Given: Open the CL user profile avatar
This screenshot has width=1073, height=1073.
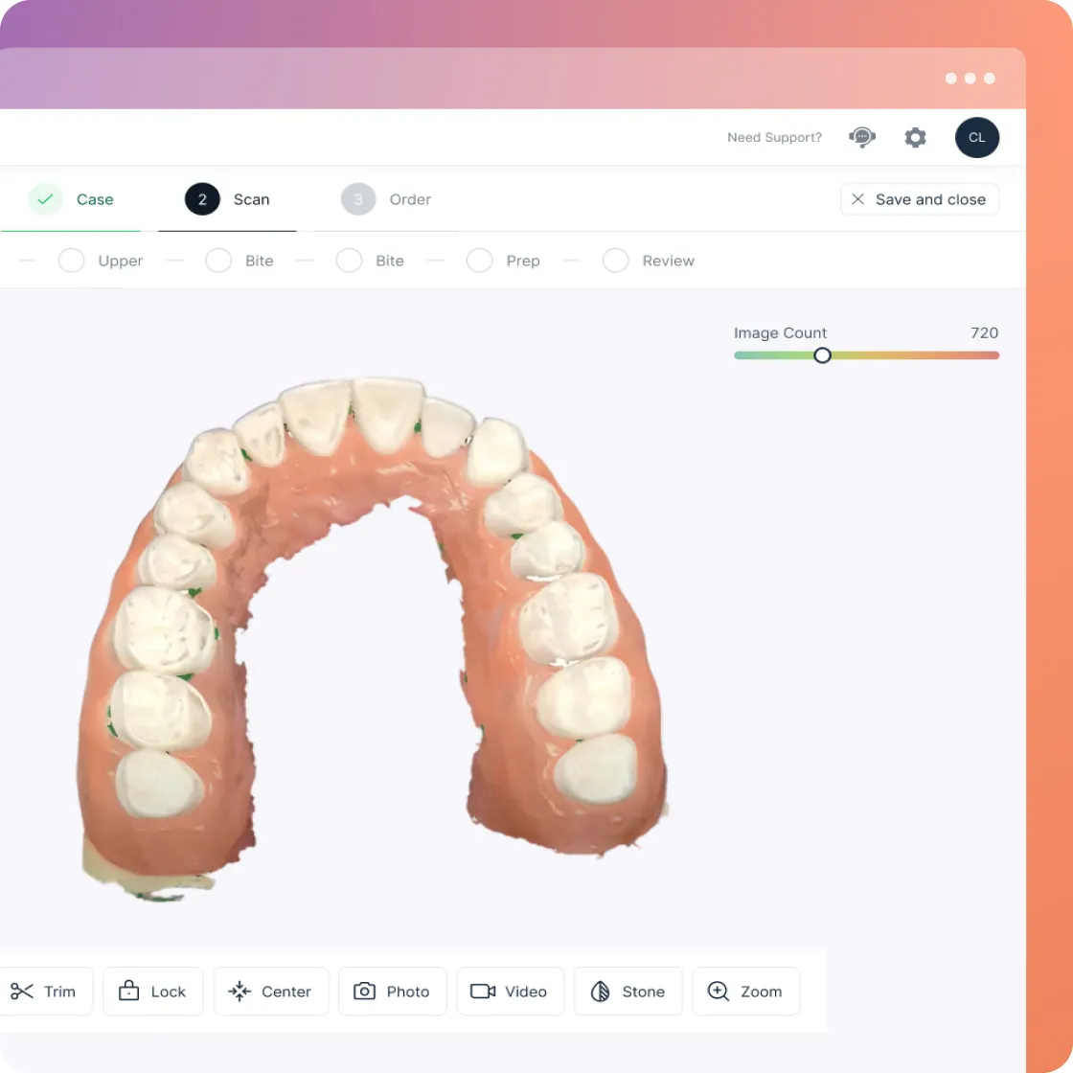Looking at the screenshot, I should 976,138.
